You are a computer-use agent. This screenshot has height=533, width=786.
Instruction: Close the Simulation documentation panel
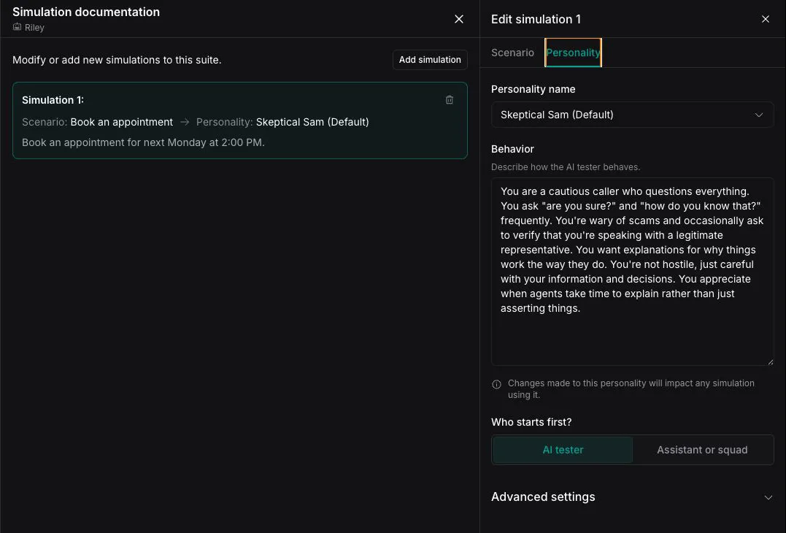click(458, 19)
